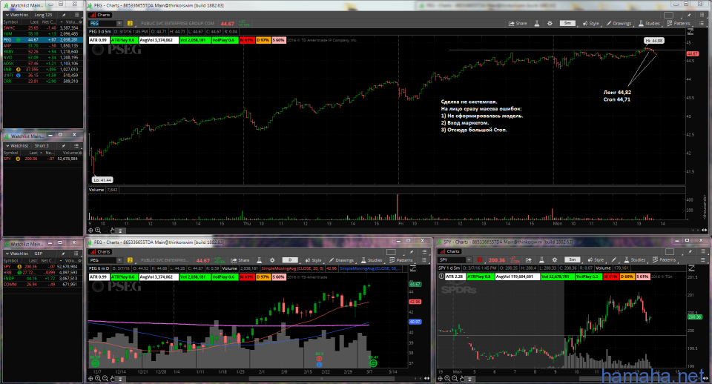Select the Charts tab in main PEG window
This screenshot has height=384, width=712.
point(100,15)
